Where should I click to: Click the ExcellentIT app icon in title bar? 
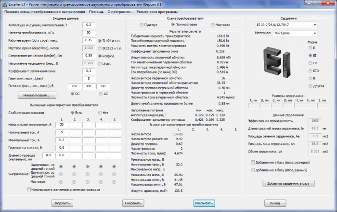5,3
